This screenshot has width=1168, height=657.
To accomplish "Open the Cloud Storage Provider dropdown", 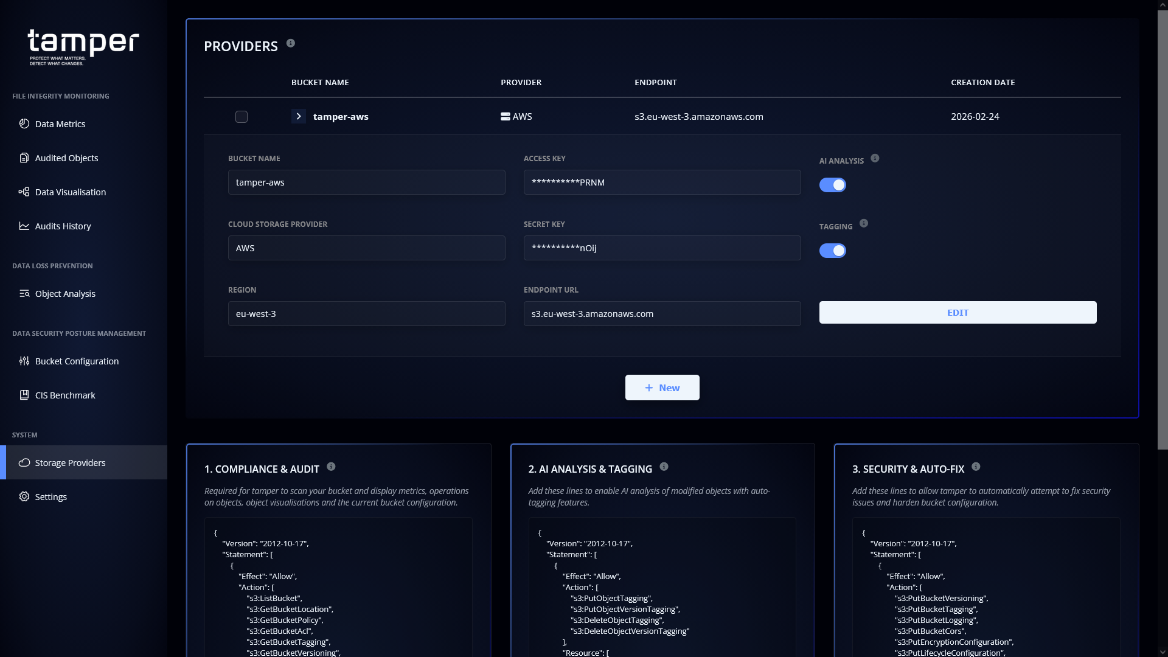I will click(366, 248).
